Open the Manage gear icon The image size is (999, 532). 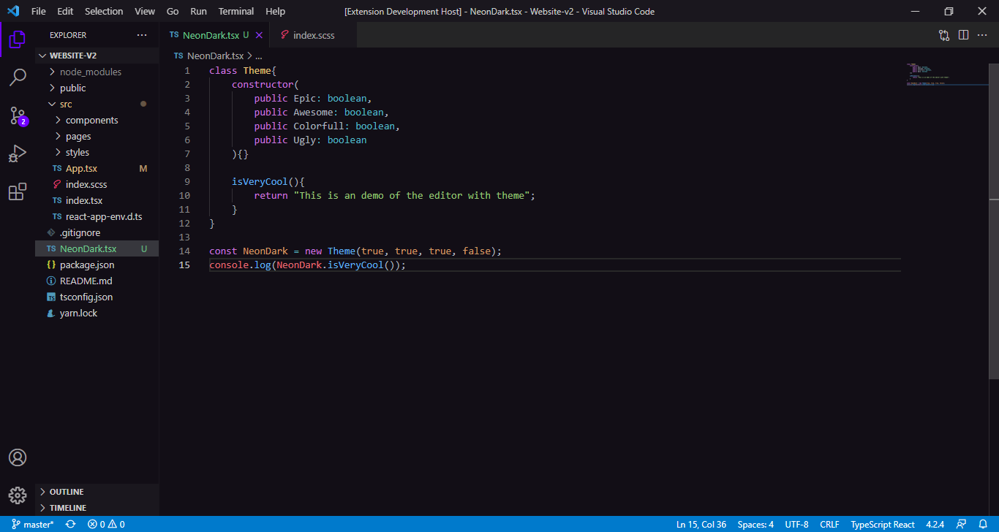point(18,495)
